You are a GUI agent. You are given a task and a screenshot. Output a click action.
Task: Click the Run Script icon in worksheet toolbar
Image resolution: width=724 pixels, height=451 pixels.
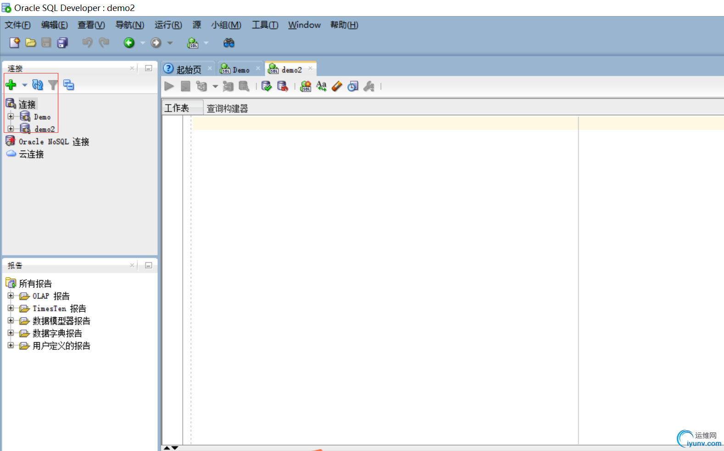click(x=185, y=86)
